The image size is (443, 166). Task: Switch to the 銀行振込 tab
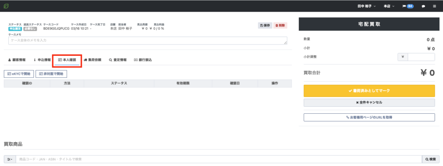point(143,60)
